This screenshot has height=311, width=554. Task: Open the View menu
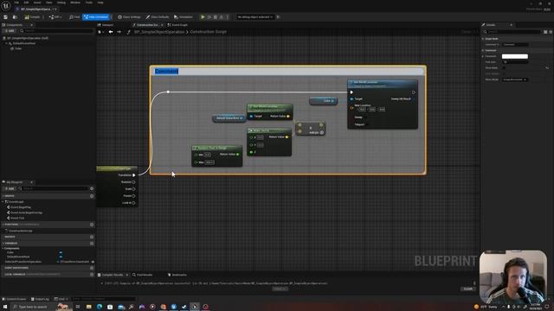point(48,3)
